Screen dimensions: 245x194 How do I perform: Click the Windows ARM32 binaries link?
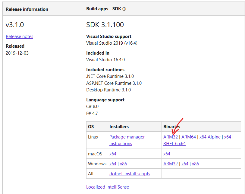[x=171, y=164]
